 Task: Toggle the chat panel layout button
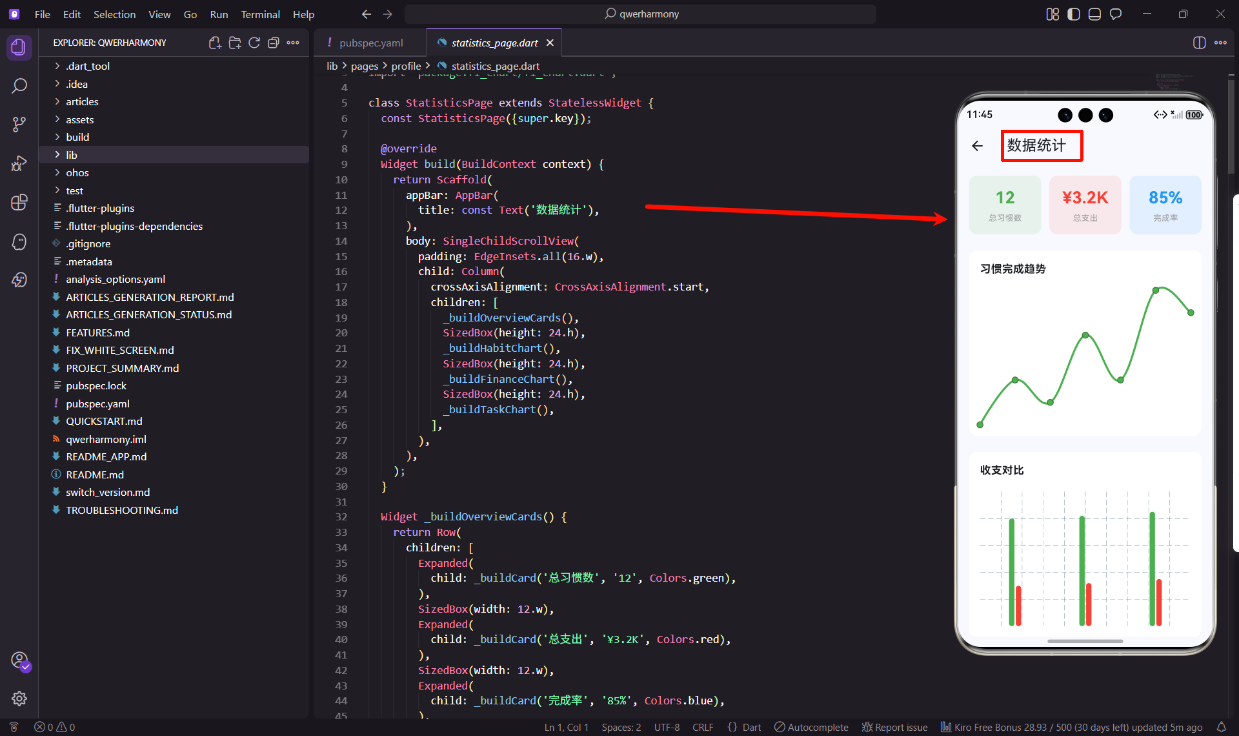(1116, 14)
